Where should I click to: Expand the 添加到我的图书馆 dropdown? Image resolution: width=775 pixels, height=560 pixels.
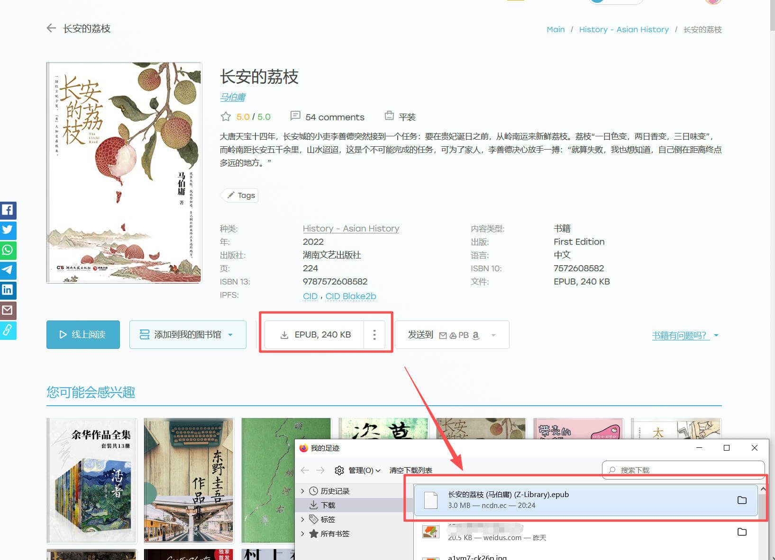231,335
